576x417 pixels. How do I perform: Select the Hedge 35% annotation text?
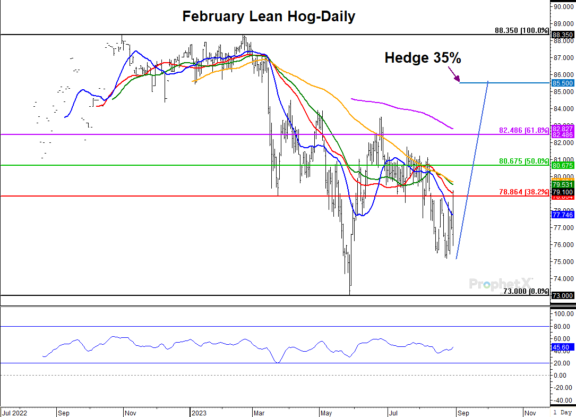423,58
